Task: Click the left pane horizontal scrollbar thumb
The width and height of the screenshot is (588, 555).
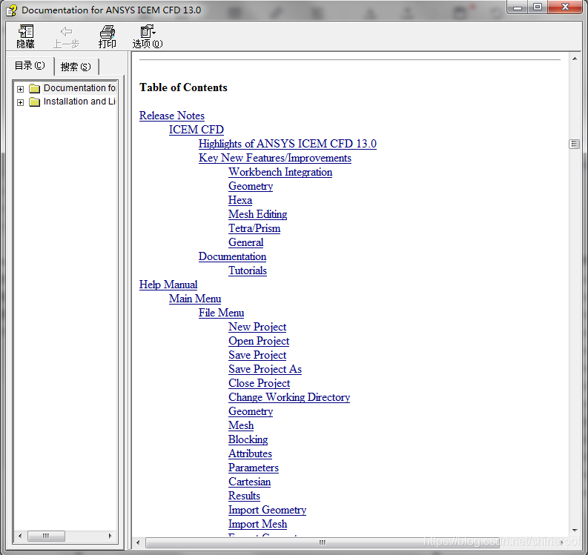Action: (x=47, y=535)
